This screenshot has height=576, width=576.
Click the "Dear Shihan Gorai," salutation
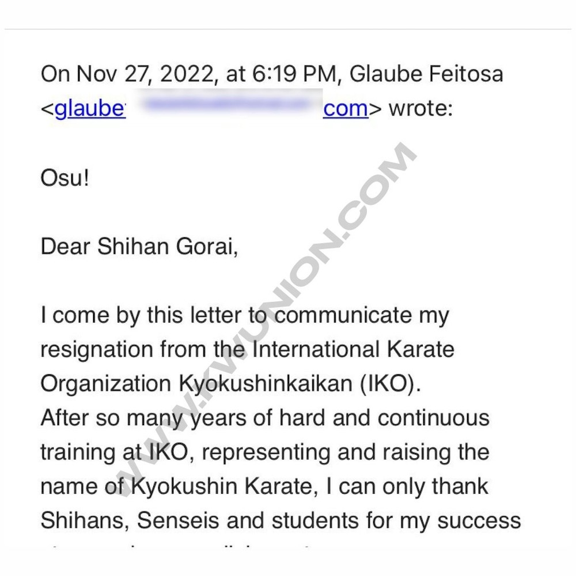tap(139, 247)
